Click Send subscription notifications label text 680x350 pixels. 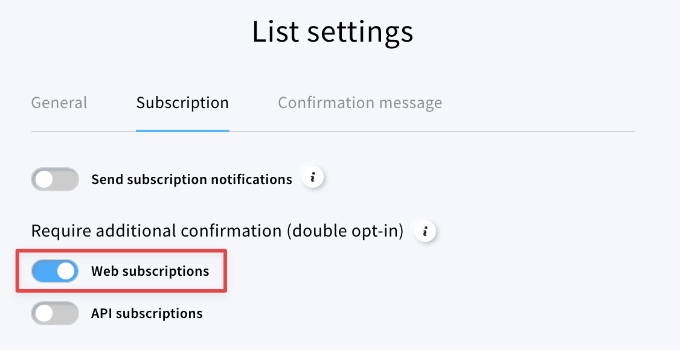pos(191,179)
